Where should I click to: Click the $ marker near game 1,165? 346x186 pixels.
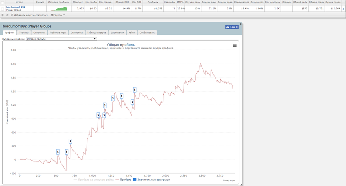[x=105, y=105]
